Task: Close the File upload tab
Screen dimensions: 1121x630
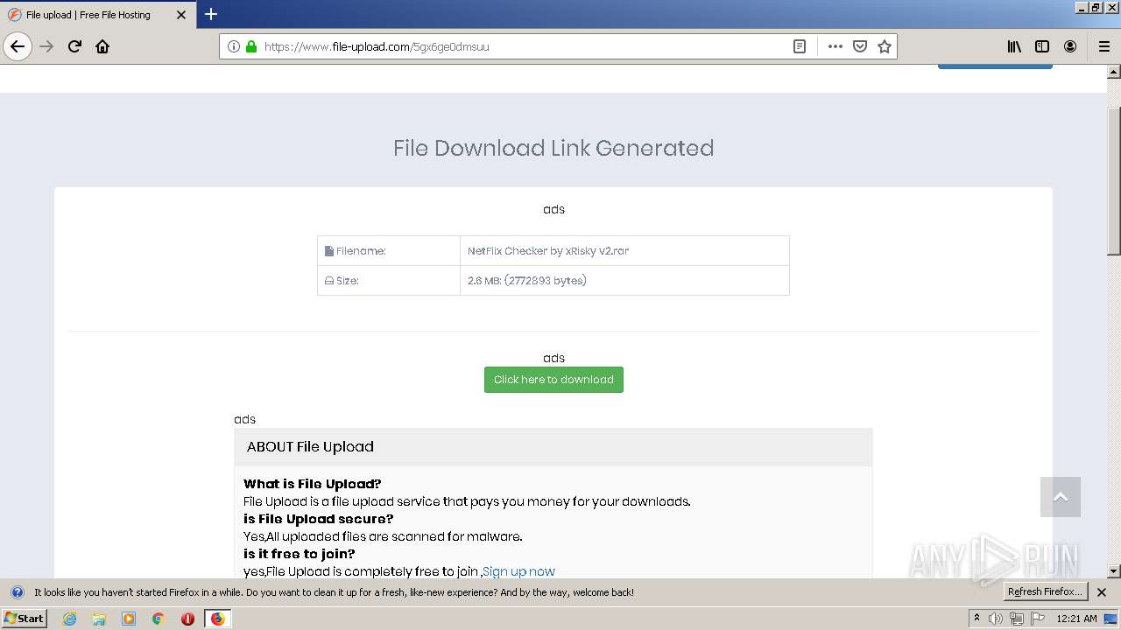Action: 181,15
